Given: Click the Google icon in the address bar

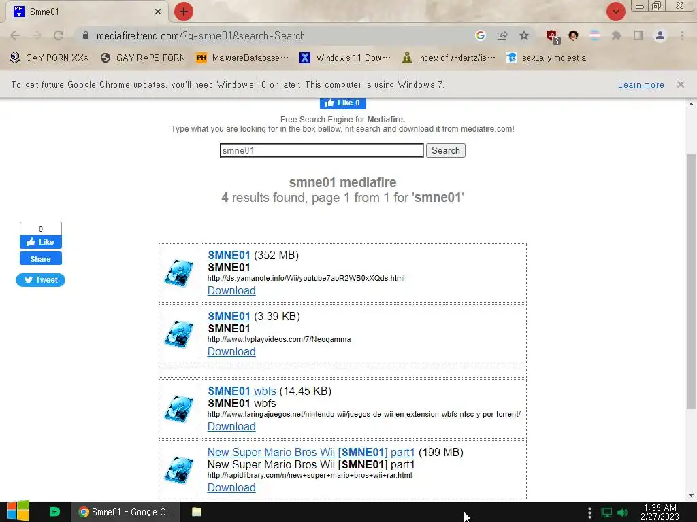Looking at the screenshot, I should (480, 35).
